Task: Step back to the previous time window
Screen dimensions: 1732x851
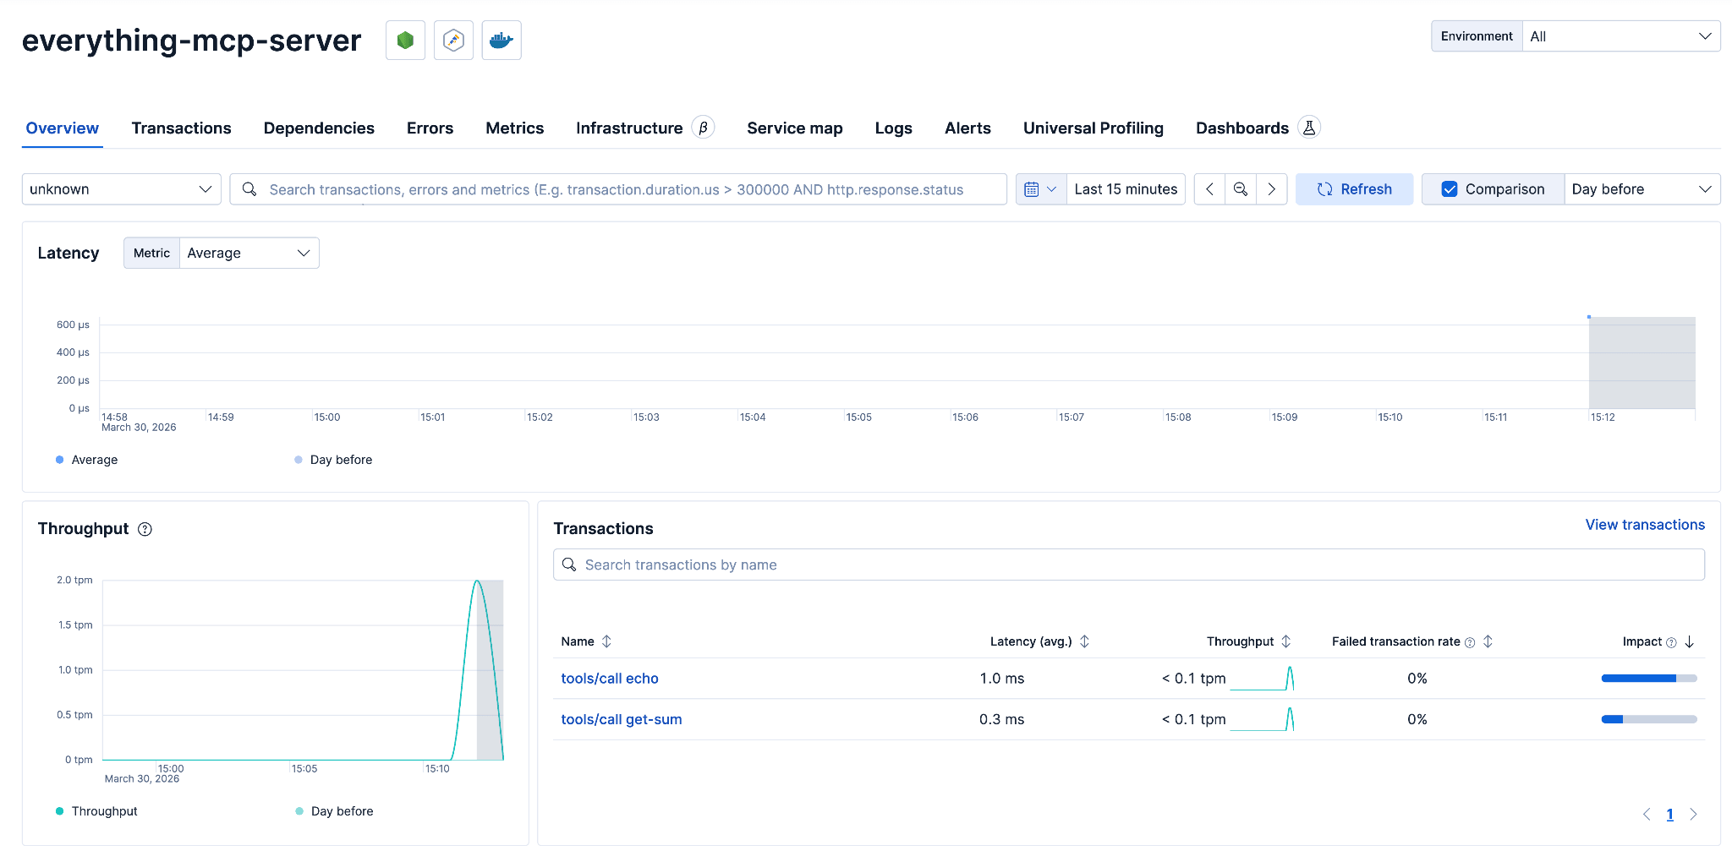Action: (x=1209, y=189)
